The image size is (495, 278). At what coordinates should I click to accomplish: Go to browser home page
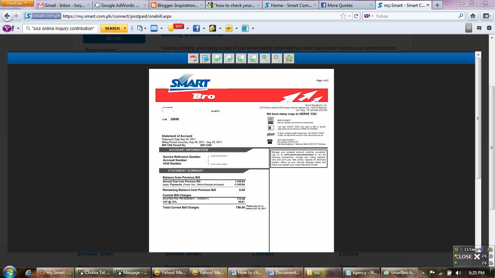tap(473, 16)
